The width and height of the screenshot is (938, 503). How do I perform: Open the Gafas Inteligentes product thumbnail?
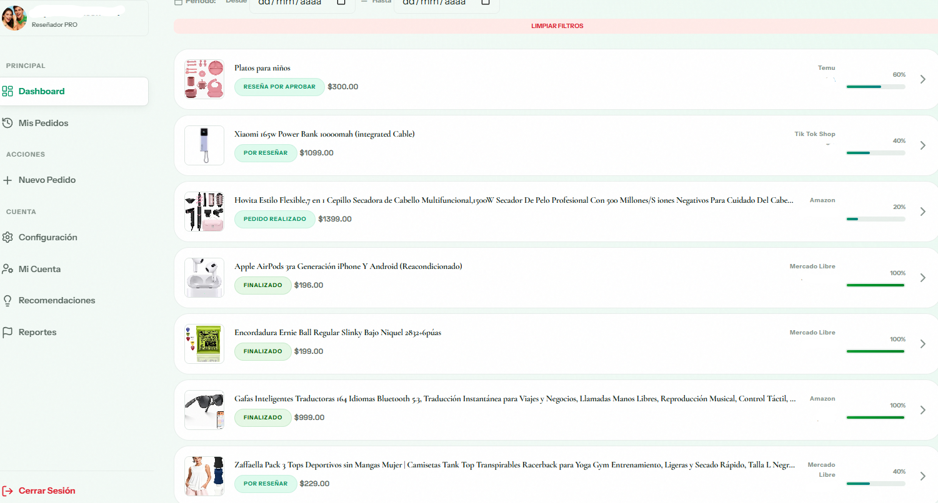(x=204, y=410)
